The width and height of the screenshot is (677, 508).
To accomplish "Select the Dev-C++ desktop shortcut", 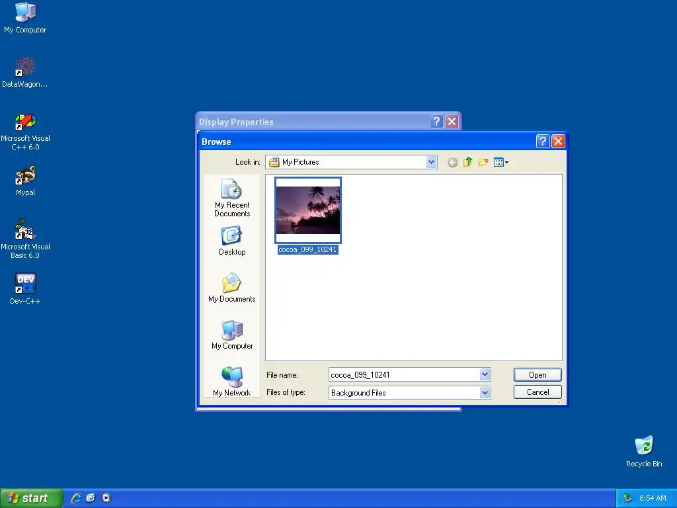I will [25, 288].
